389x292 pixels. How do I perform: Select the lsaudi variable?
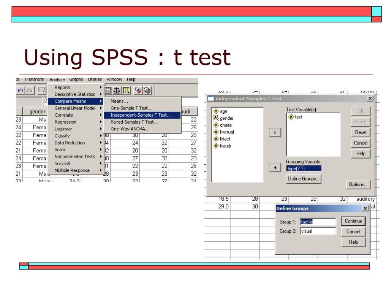222,146
